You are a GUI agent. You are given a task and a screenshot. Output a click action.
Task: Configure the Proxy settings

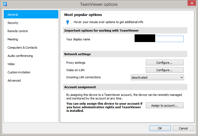tap(165, 63)
